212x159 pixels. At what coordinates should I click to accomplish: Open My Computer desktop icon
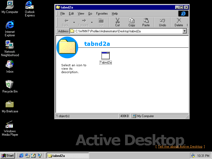[x=10, y=7]
